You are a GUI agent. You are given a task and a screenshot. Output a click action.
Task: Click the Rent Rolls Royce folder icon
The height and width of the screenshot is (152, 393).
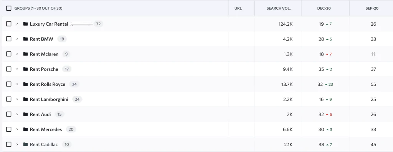click(25, 84)
